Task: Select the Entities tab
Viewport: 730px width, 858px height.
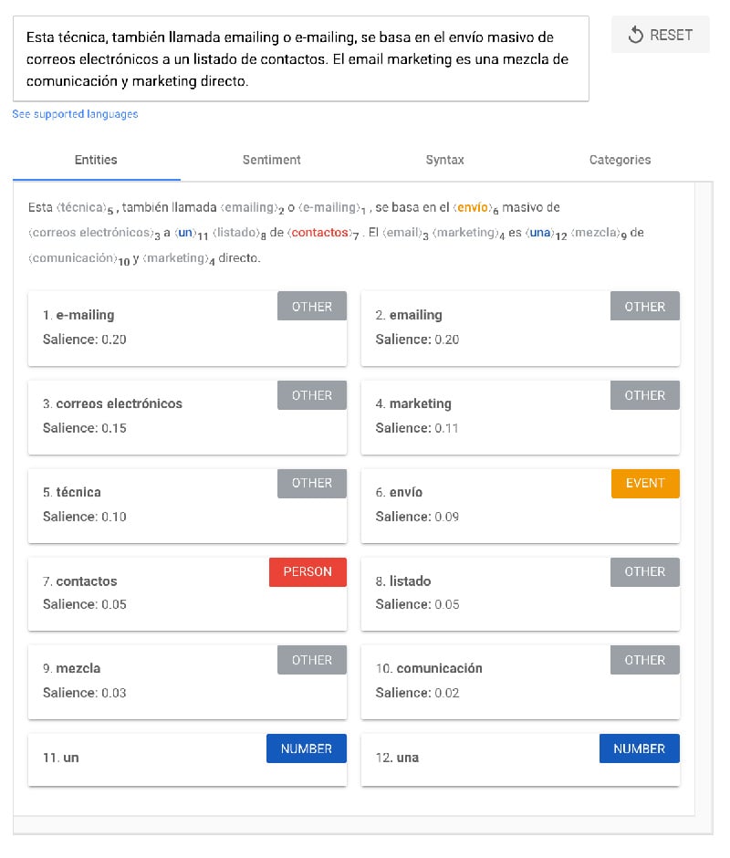Action: point(96,160)
